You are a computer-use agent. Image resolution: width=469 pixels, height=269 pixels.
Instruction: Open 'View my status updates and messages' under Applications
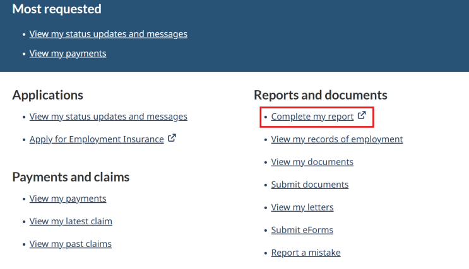[109, 117]
